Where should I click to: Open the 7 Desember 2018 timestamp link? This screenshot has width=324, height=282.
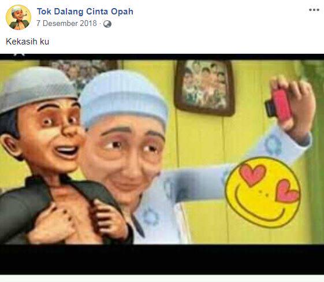point(66,23)
